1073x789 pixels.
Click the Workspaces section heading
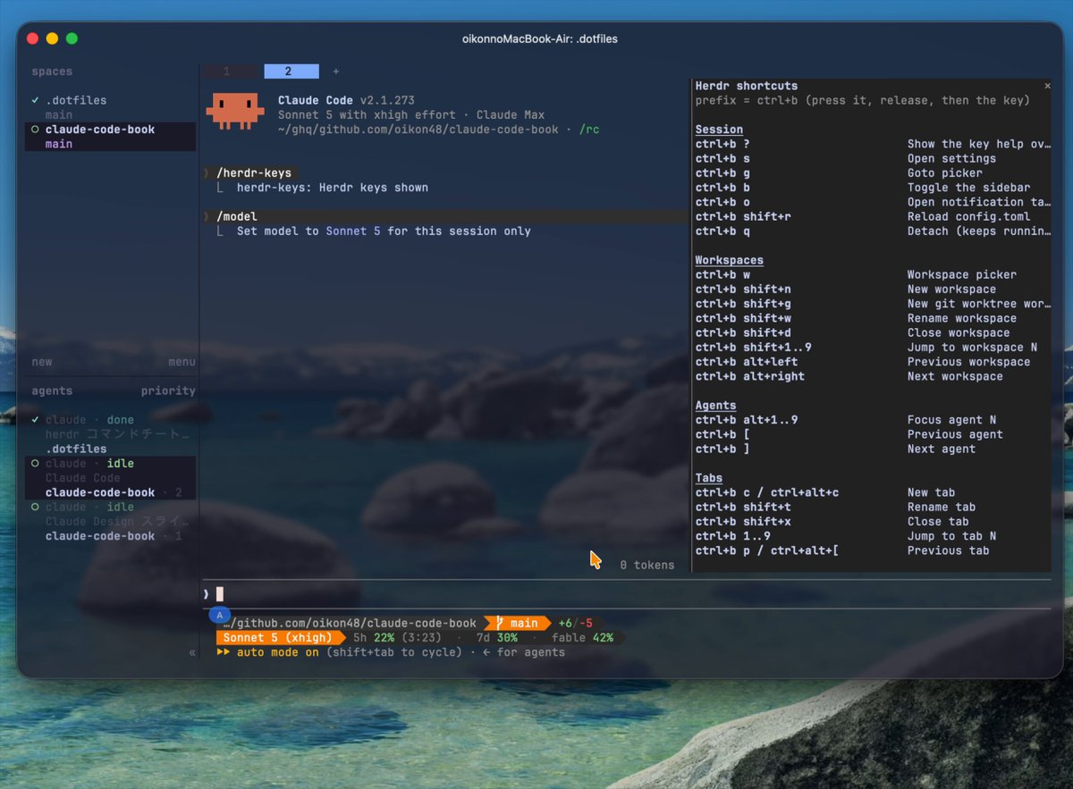[x=730, y=260]
